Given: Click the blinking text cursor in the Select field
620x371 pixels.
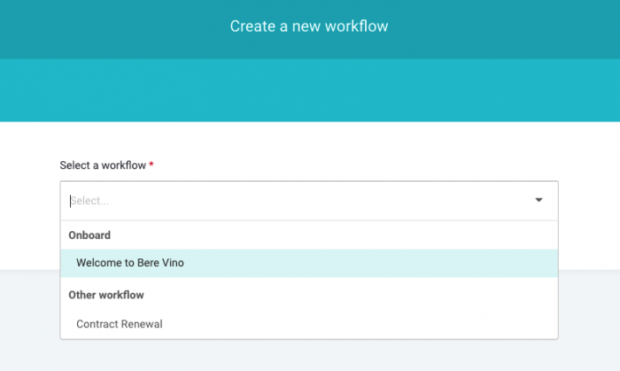Looking at the screenshot, I should tap(70, 201).
